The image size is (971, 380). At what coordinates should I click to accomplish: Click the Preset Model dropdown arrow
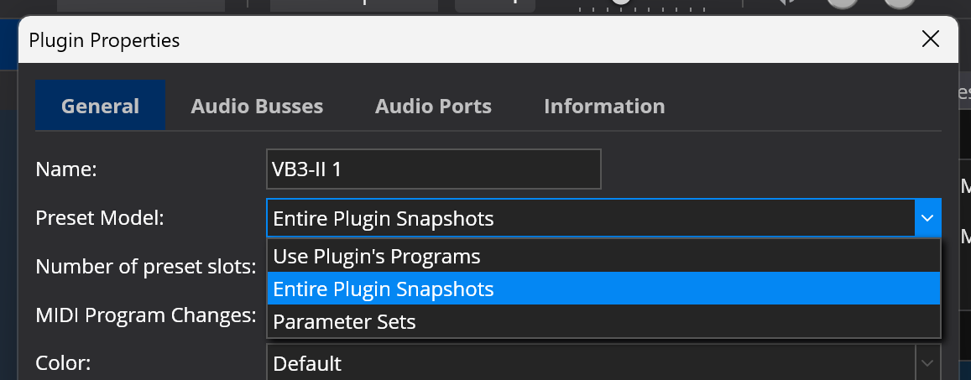[927, 218]
